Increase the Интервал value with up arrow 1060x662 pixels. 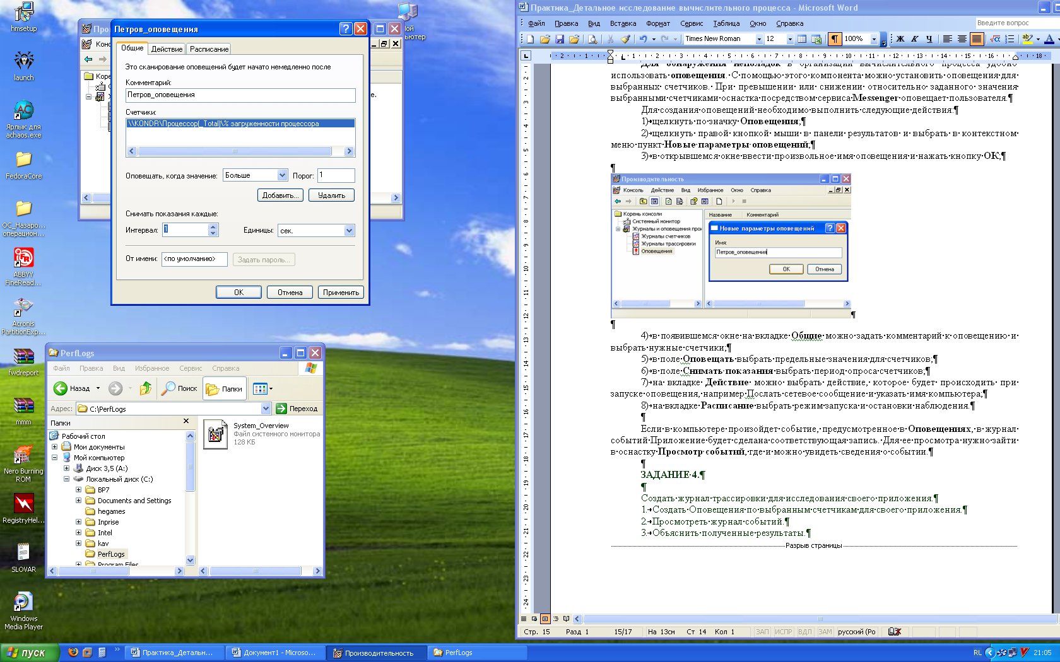point(213,226)
